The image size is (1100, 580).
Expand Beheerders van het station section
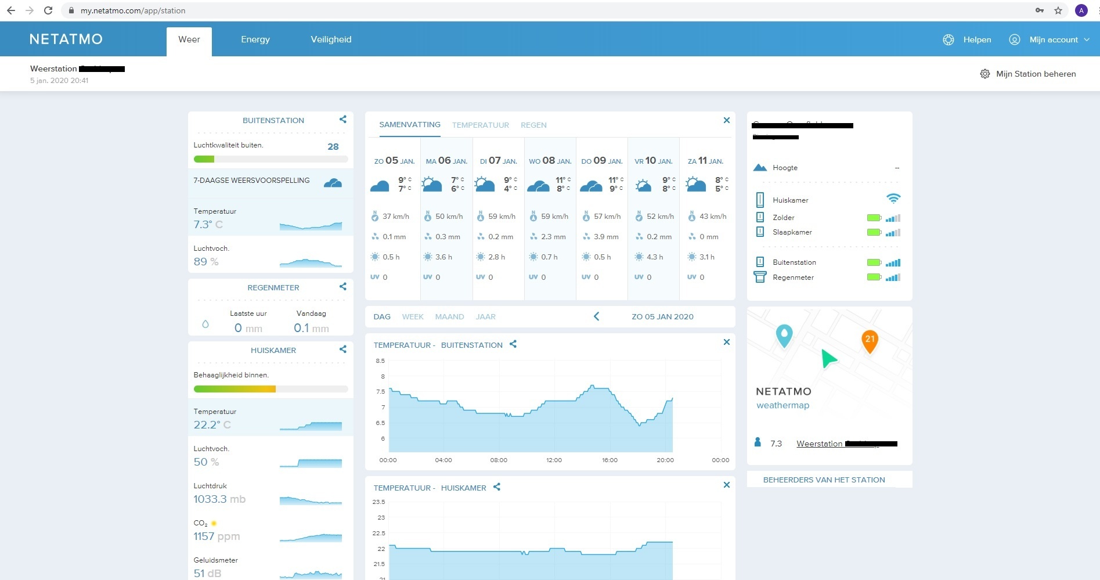(824, 480)
